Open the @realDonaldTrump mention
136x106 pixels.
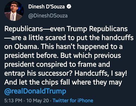click(x=35, y=91)
